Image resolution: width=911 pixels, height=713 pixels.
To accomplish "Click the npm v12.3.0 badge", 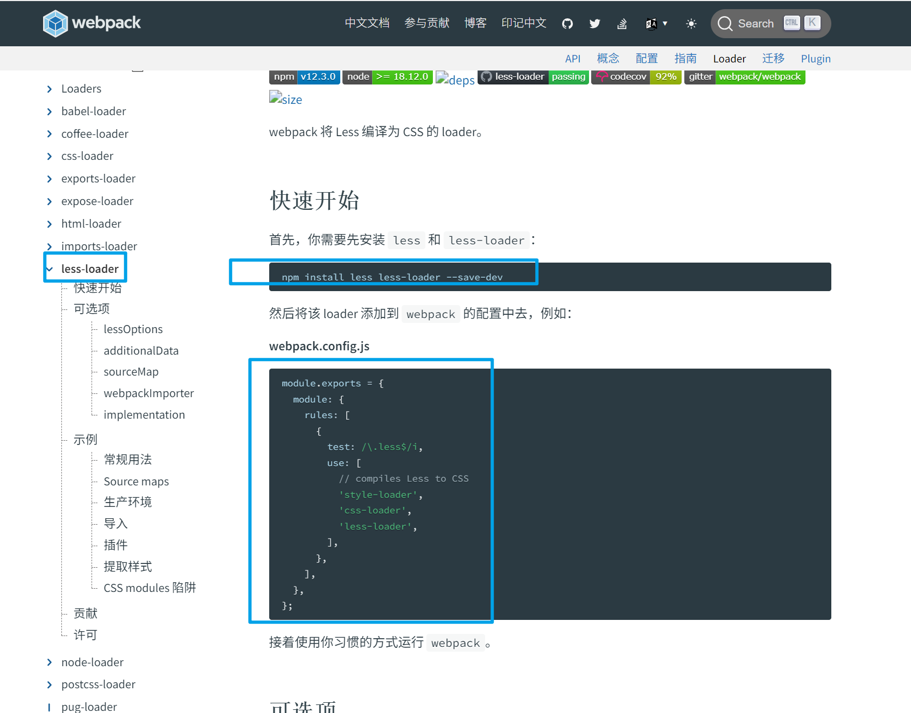I will [x=304, y=77].
